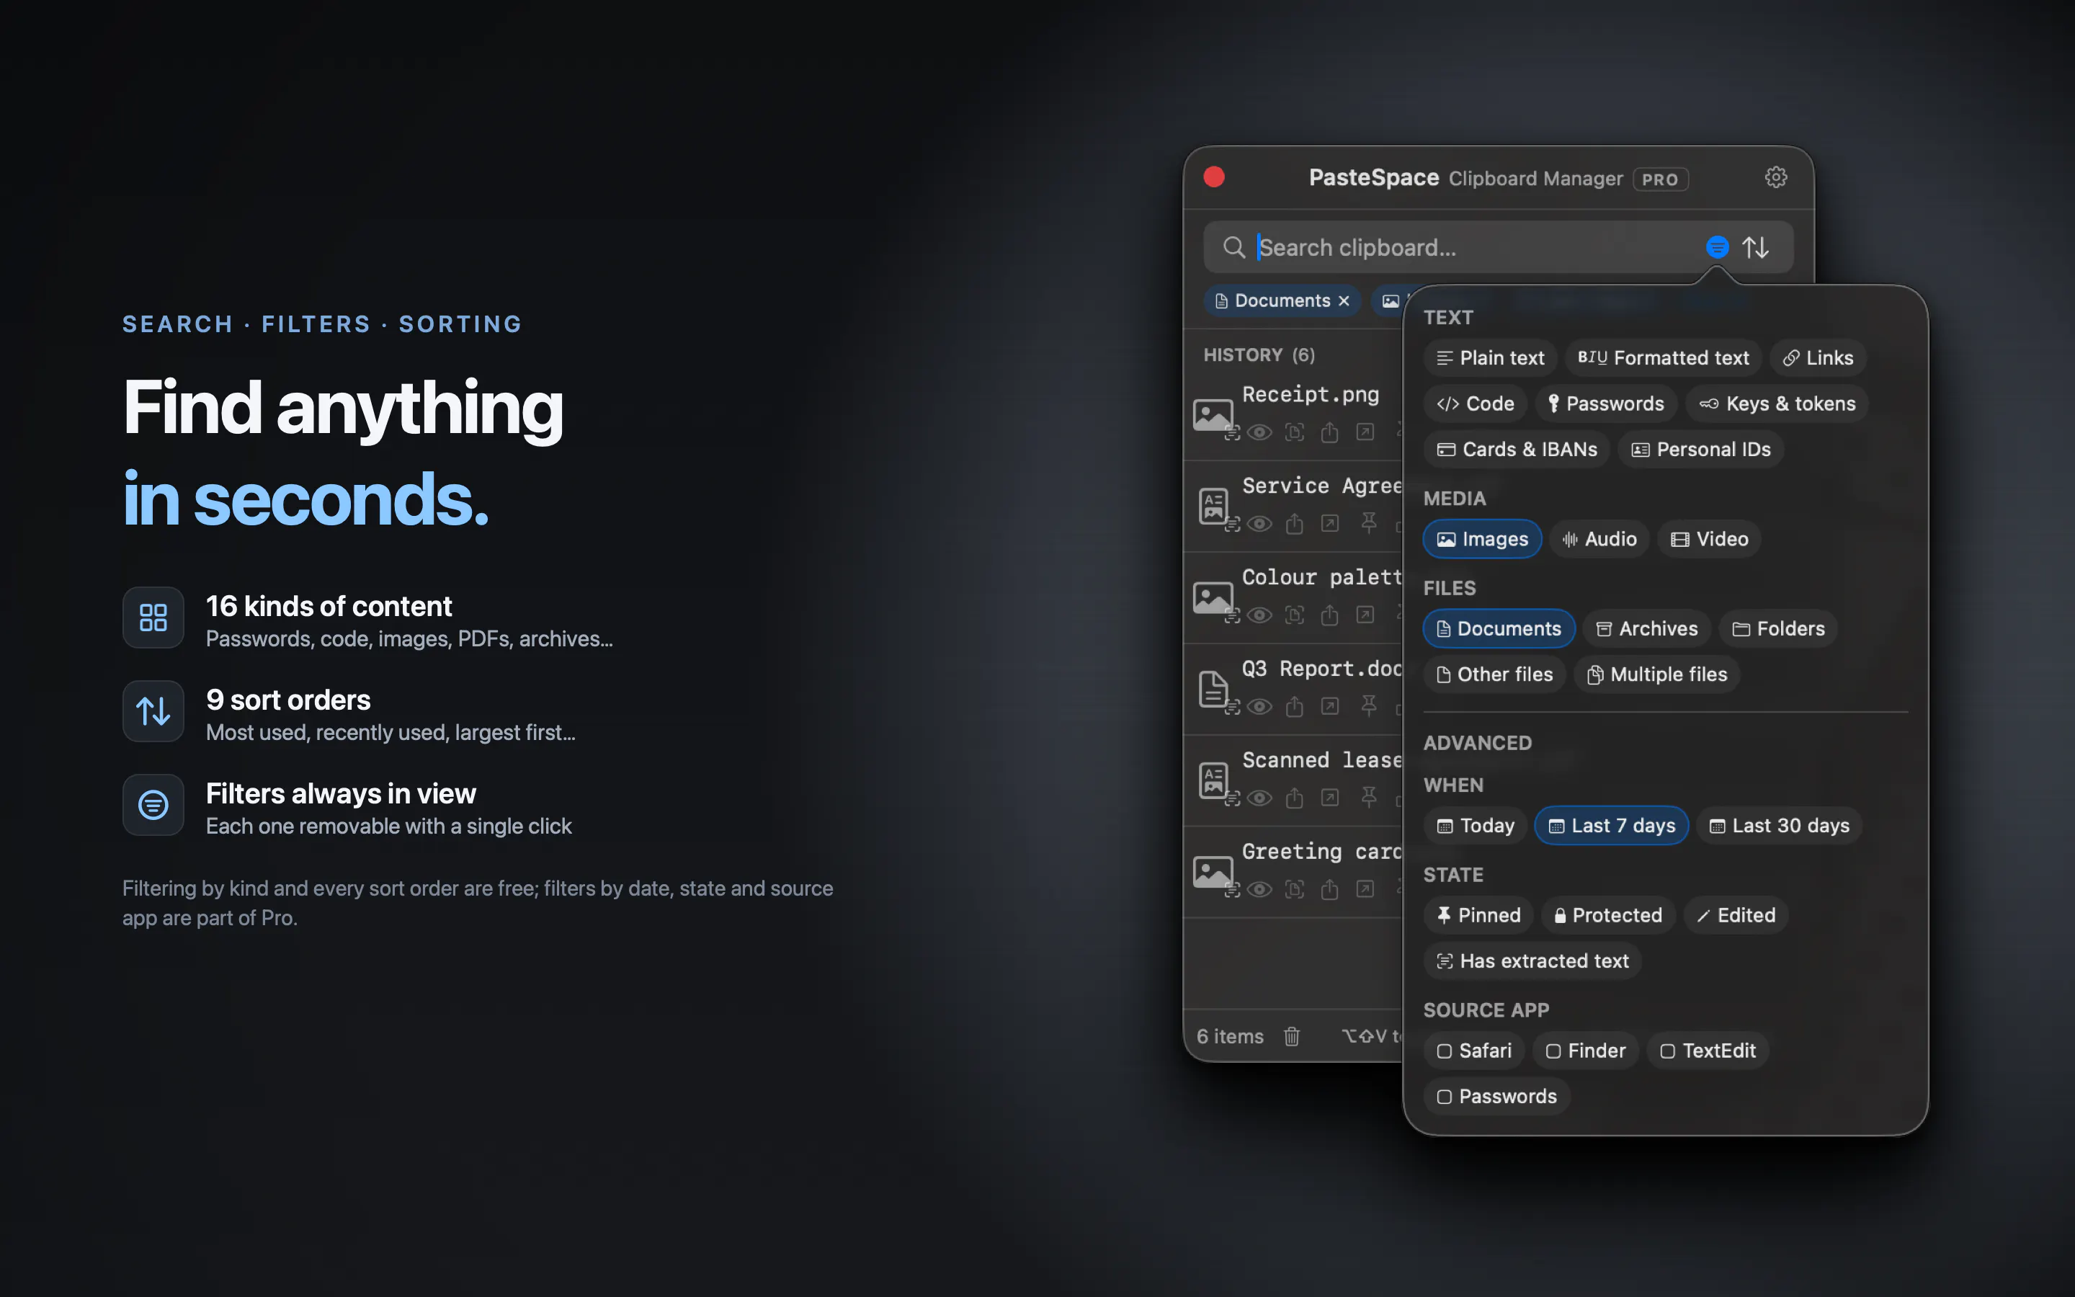
Task: Pin the Q3 Report document
Action: click(1368, 705)
